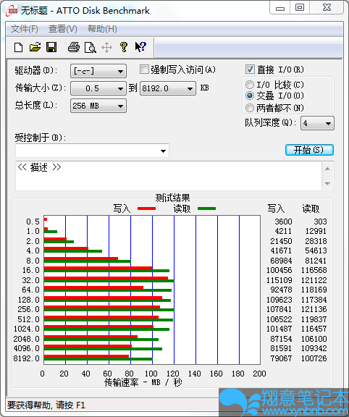The image size is (349, 417).
Task: Click the context help arrow-question icon
Action: [140, 47]
